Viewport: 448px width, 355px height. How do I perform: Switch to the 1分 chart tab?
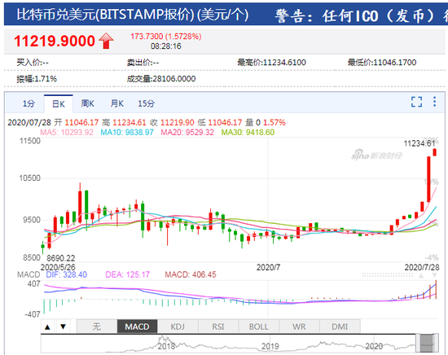tap(29, 103)
